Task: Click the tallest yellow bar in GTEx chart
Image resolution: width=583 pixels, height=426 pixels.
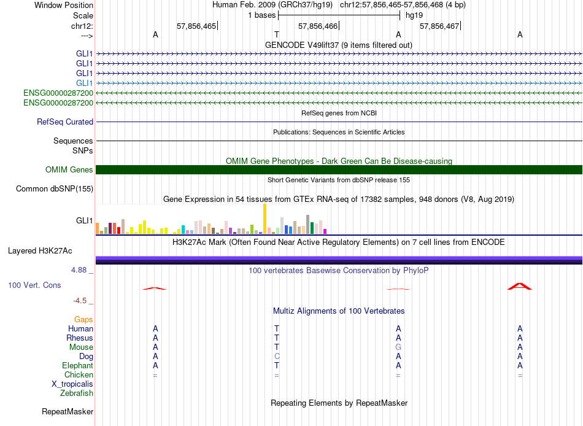Action: coord(264,219)
